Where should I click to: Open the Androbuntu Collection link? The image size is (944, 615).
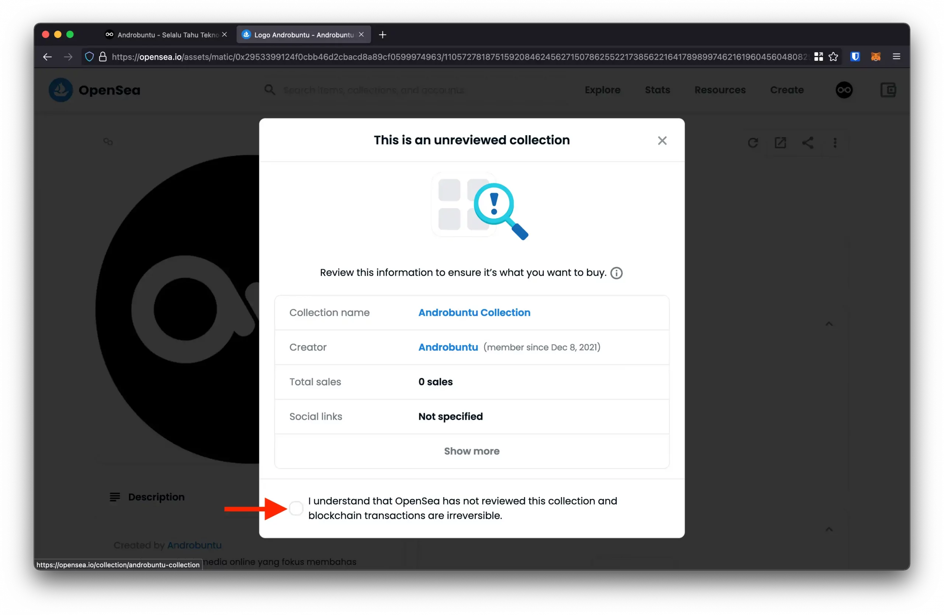[x=474, y=312]
